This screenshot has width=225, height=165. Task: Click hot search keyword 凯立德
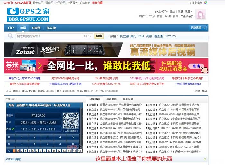[124, 36]
